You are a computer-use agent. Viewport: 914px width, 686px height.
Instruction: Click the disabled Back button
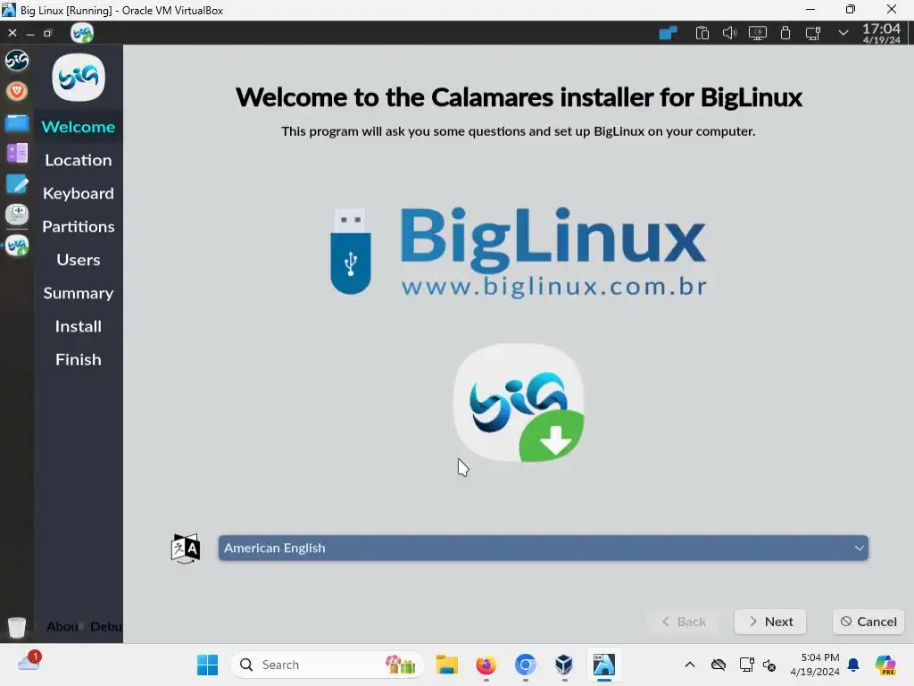(684, 622)
